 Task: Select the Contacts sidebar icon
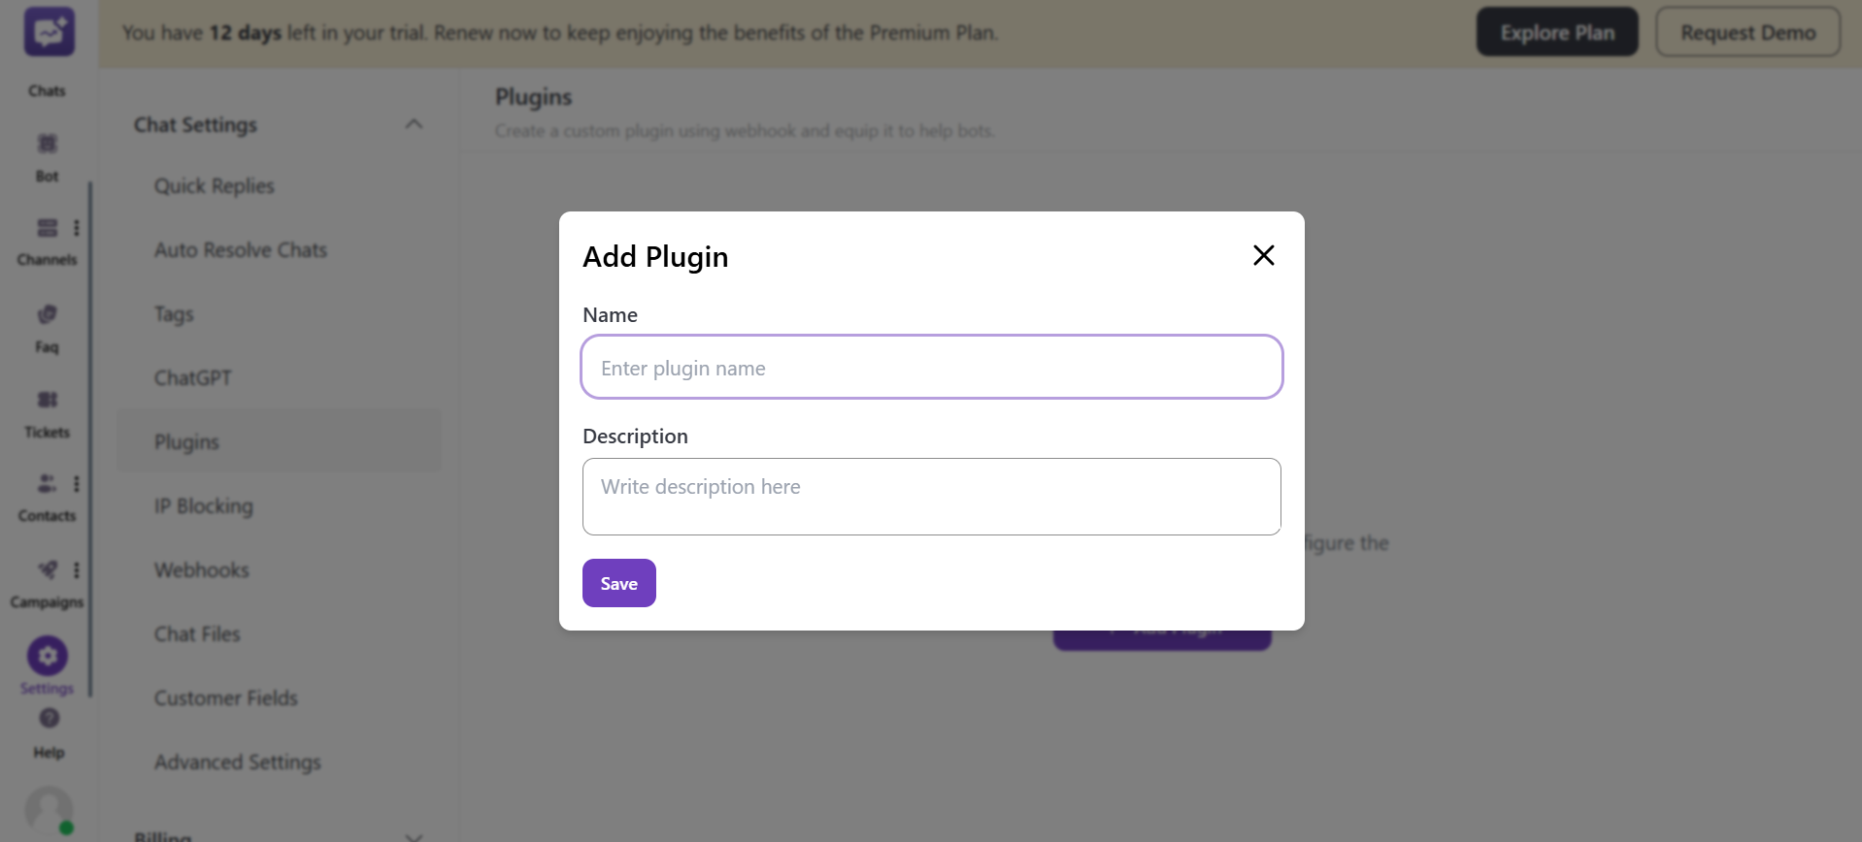(x=45, y=483)
